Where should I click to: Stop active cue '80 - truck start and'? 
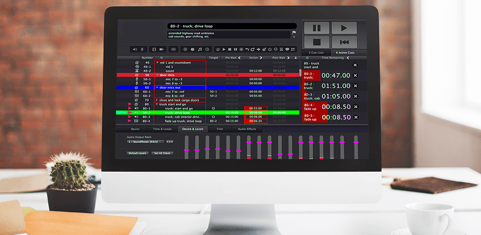coord(355,65)
